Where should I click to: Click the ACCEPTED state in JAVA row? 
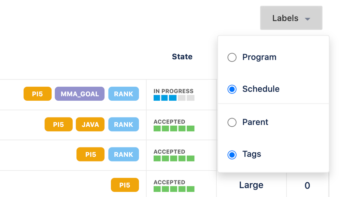click(174, 125)
